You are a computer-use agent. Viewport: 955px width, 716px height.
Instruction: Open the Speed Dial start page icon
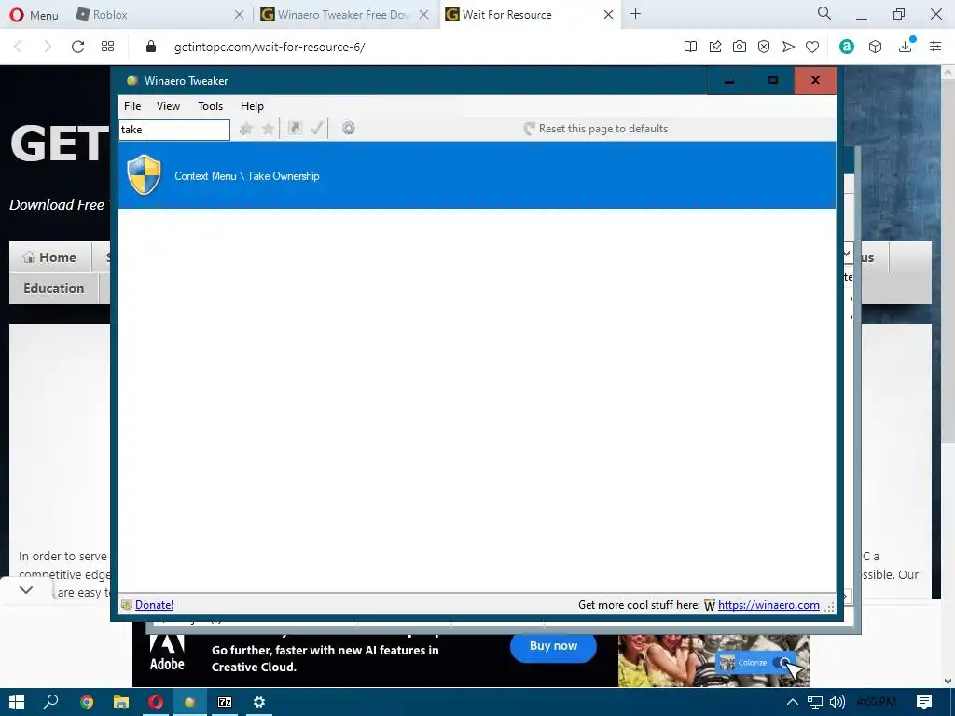click(x=108, y=47)
